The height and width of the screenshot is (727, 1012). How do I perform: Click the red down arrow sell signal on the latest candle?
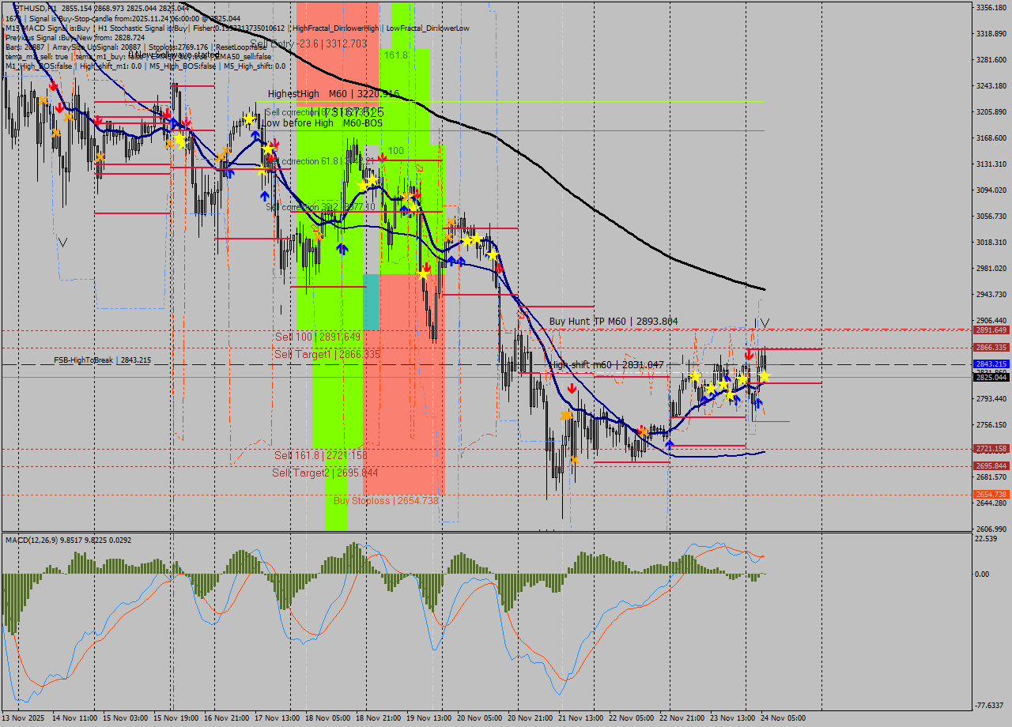coord(750,355)
